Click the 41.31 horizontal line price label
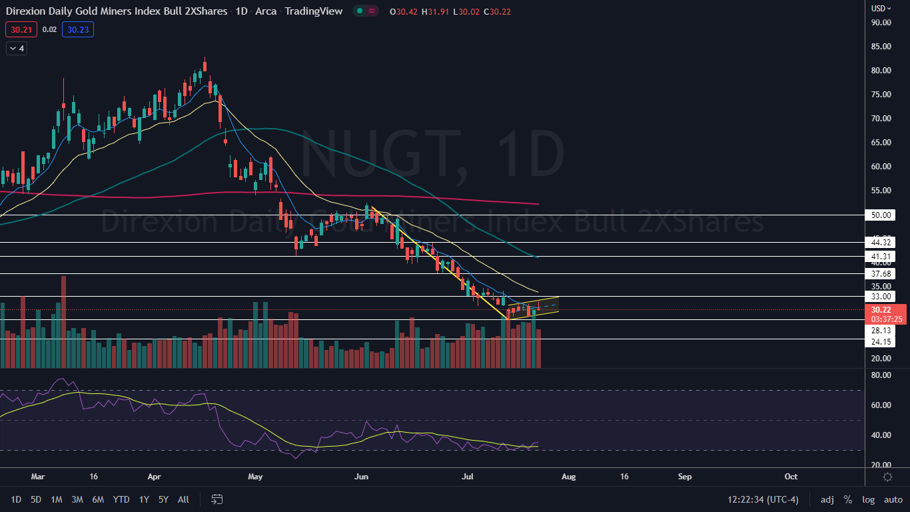This screenshot has width=910, height=512. (x=880, y=257)
